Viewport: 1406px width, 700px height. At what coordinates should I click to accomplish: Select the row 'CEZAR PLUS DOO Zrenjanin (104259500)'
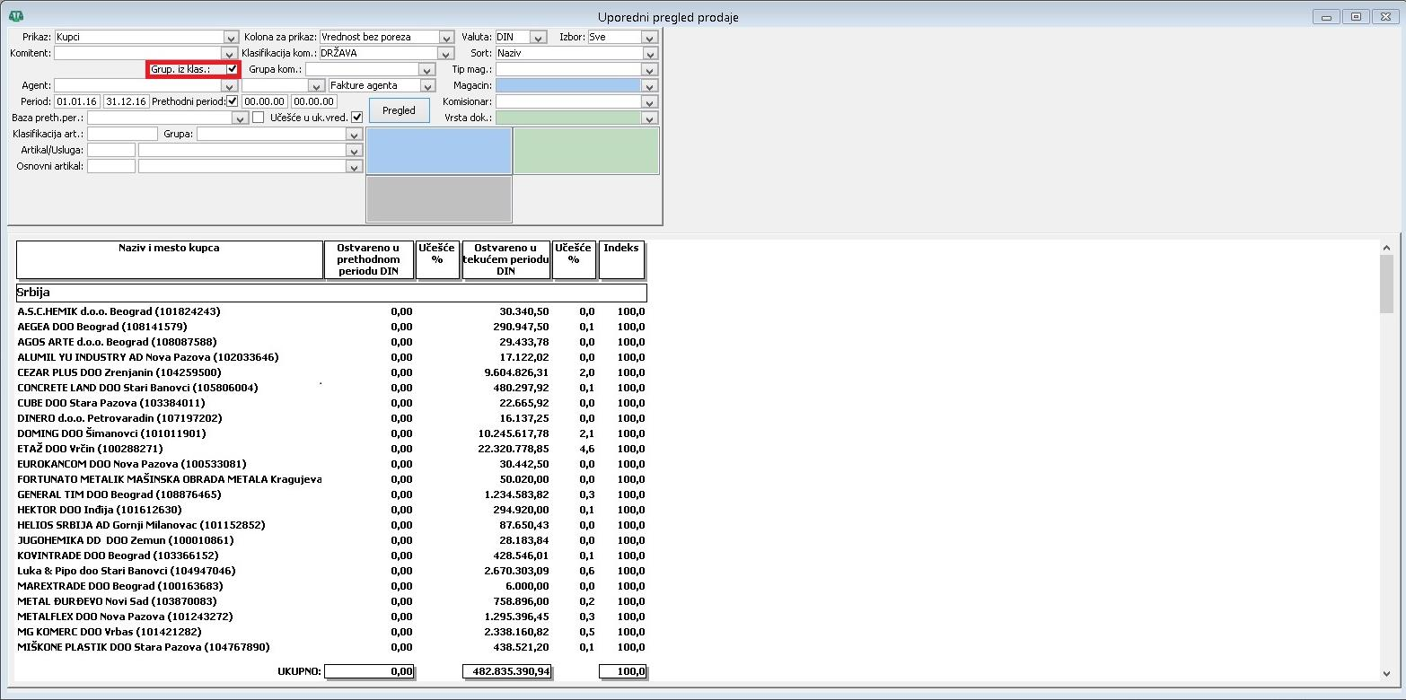331,372
